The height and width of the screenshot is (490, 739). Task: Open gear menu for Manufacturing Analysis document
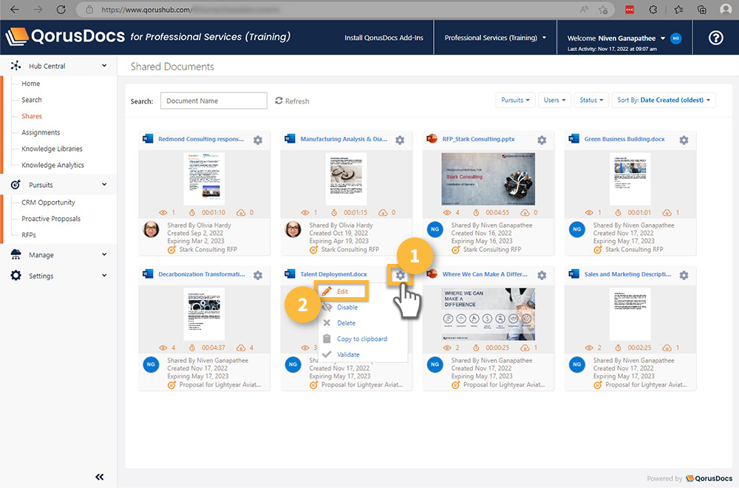click(x=400, y=140)
